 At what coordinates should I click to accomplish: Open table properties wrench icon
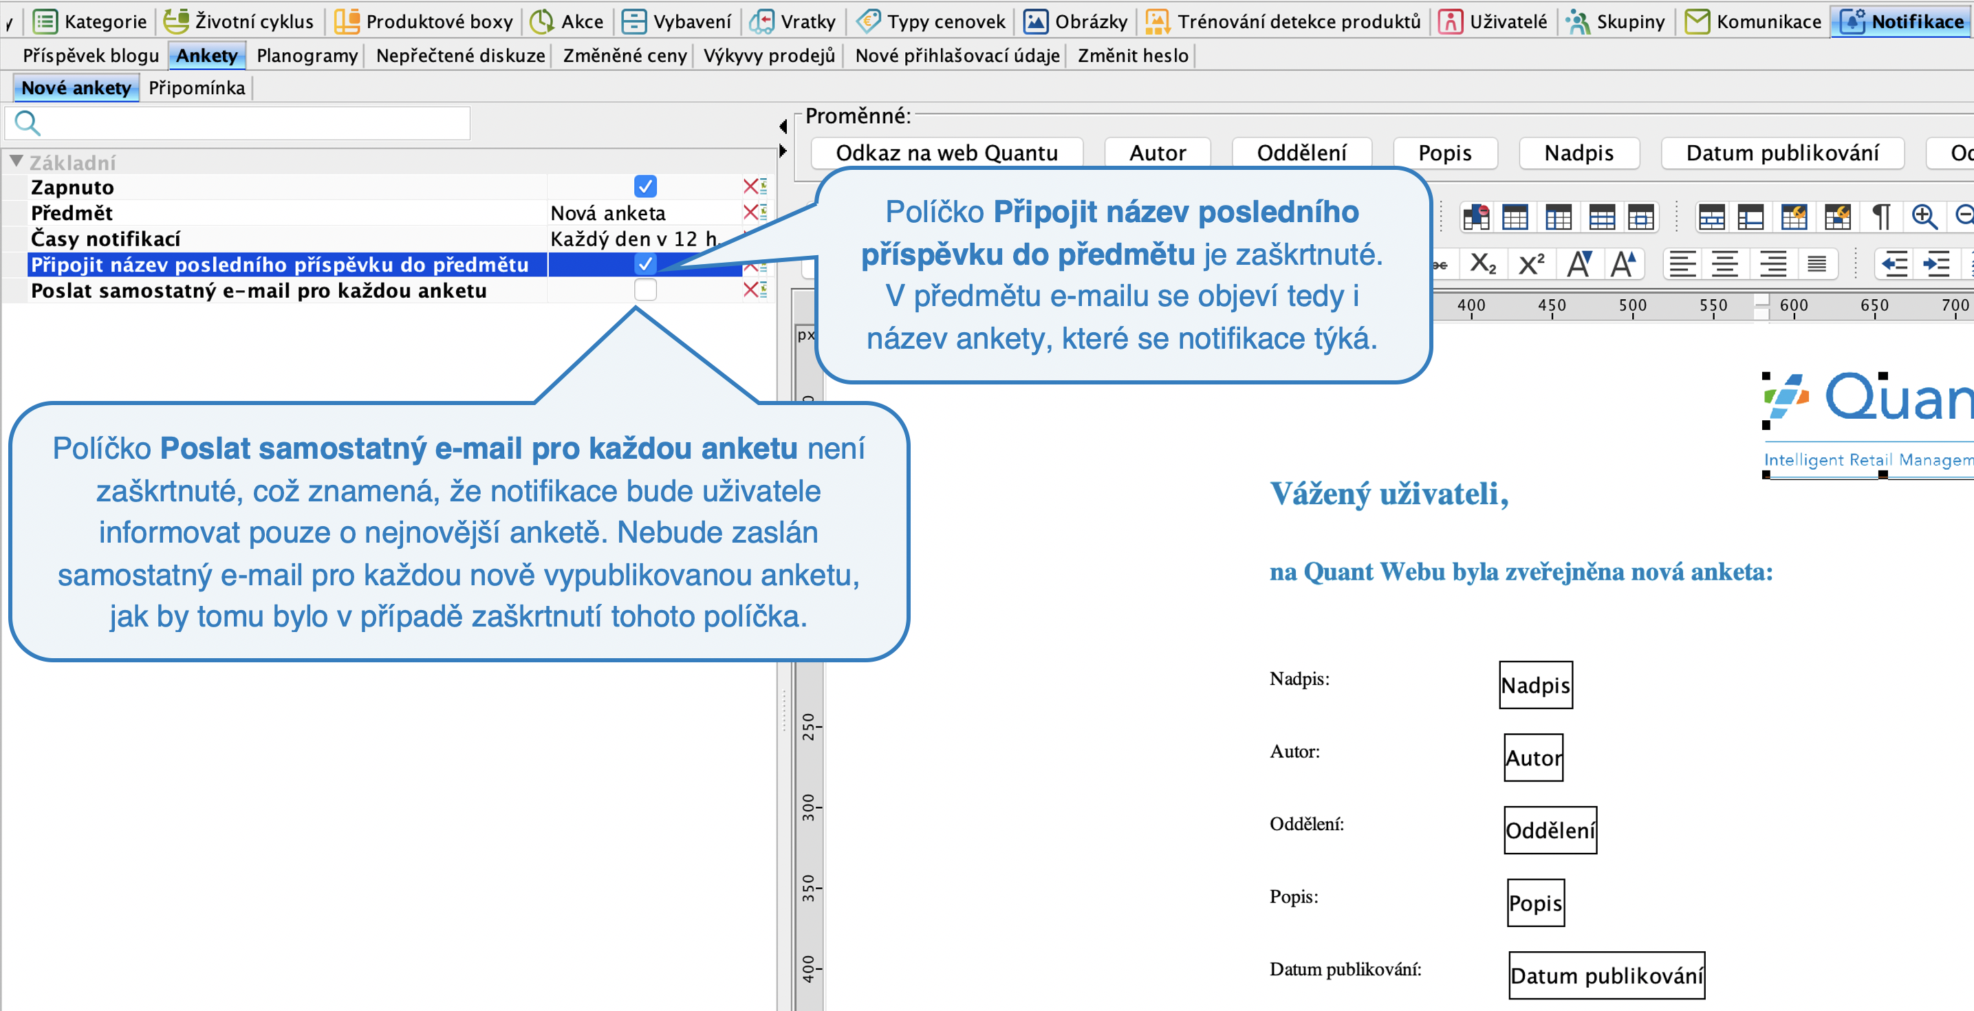1794,218
